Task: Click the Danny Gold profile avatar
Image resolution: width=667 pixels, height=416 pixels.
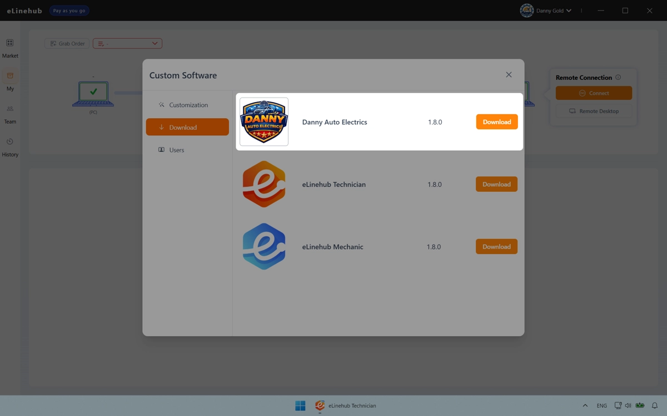Action: (526, 11)
